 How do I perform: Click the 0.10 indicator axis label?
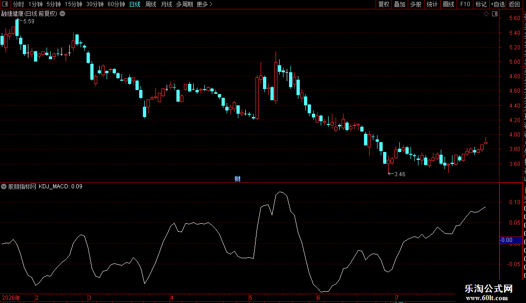515,202
